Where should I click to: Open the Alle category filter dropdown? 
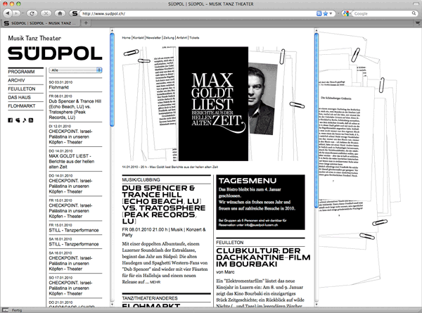[x=75, y=70]
